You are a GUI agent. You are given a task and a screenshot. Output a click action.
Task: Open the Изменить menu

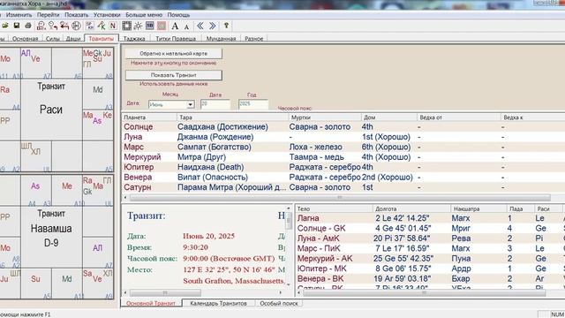click(x=19, y=15)
